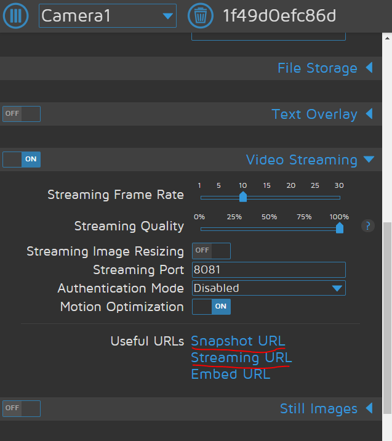The width and height of the screenshot is (392, 441).
Task: Click the Streaming Quality help question icon
Action: coord(368,226)
